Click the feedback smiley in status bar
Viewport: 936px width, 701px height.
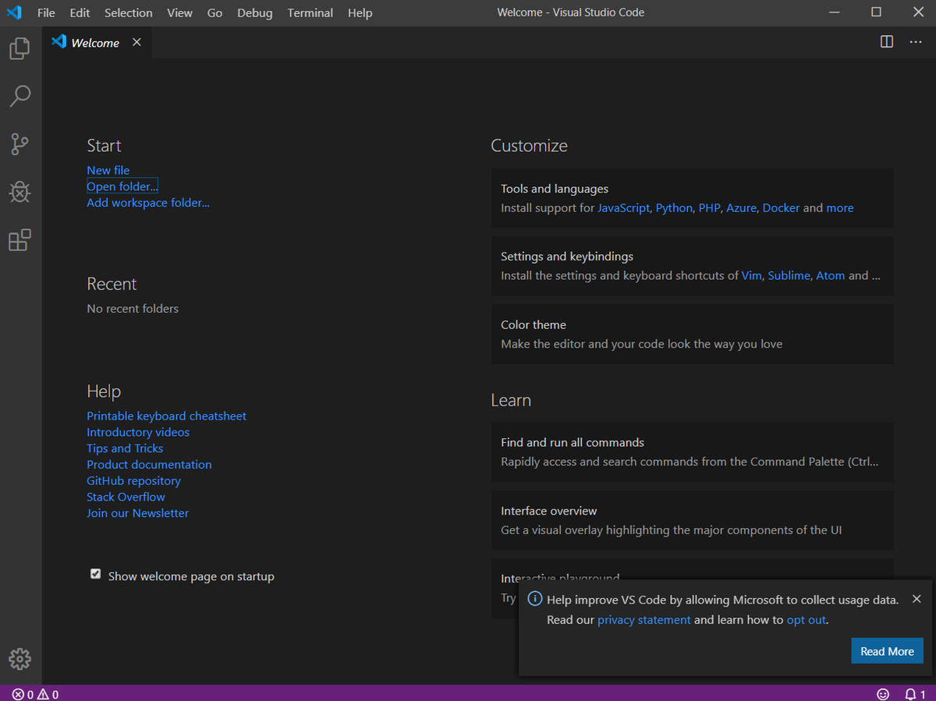tap(883, 694)
